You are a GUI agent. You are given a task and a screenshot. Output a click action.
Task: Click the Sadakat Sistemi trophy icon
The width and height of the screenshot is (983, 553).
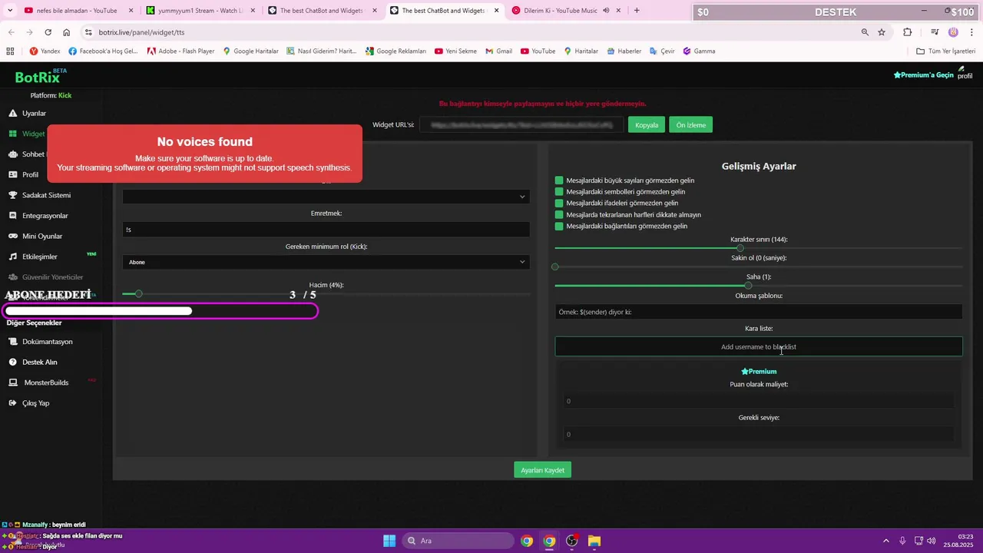pyautogui.click(x=12, y=195)
